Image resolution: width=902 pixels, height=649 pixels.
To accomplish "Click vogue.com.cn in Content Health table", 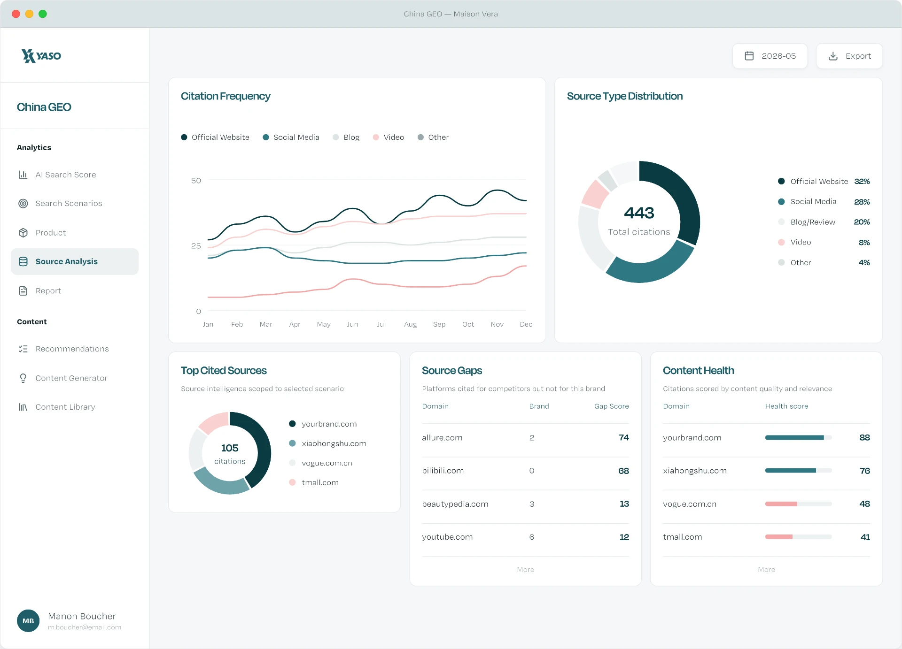I will point(690,504).
